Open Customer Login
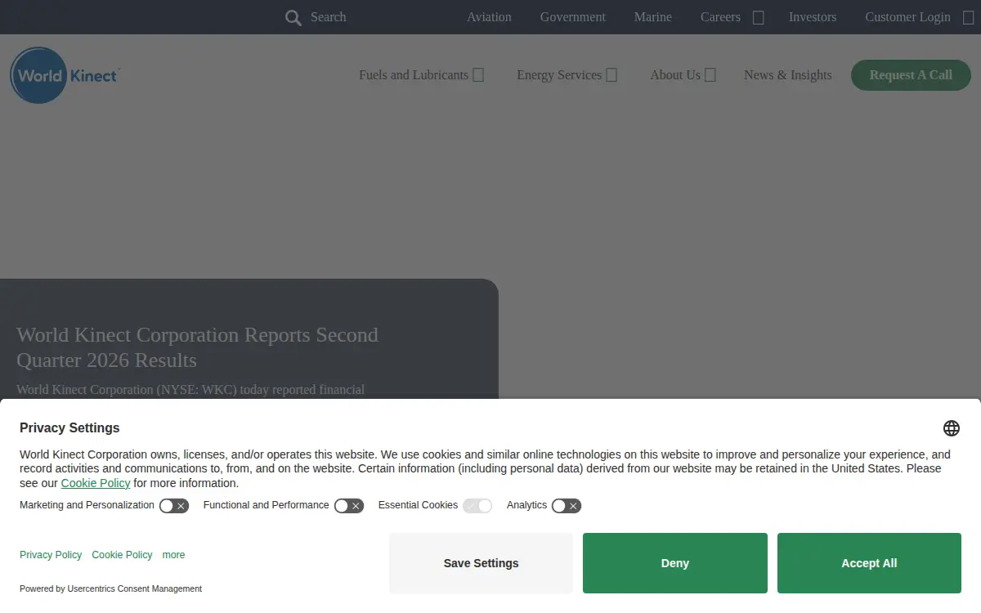 pyautogui.click(x=908, y=17)
